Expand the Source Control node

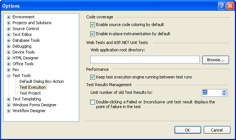[x=8, y=29]
